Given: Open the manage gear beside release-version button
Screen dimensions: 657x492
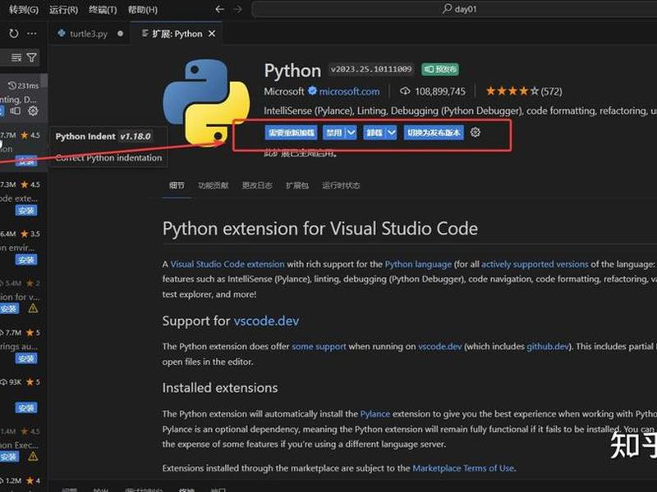Looking at the screenshot, I should click(476, 132).
